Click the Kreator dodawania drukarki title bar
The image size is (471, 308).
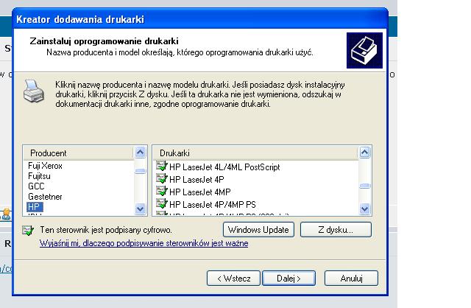click(x=200, y=19)
